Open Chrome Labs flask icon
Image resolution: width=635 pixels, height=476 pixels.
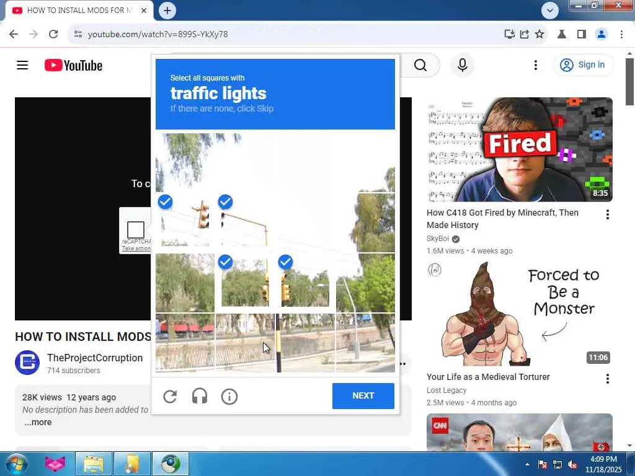562,35
